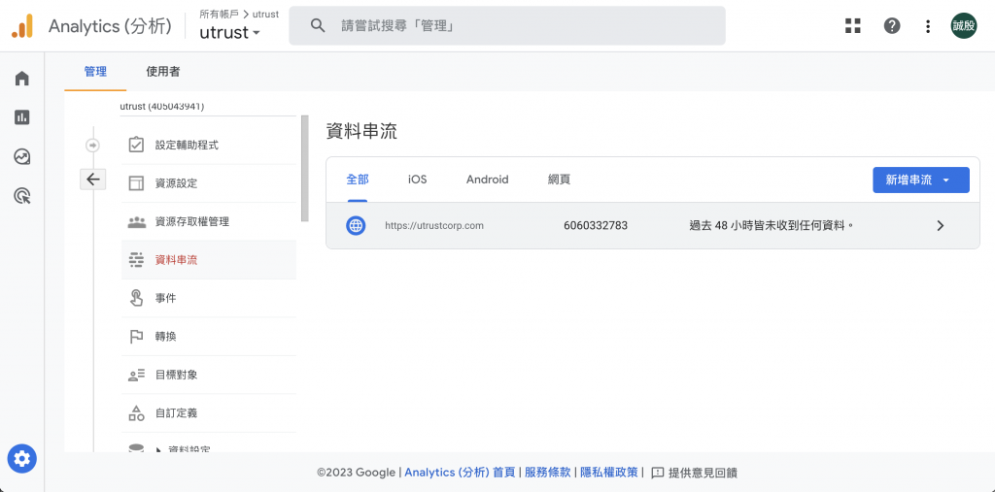Click the utrust (405043941) property label
Screen dimensions: 995x492
pos(162,107)
